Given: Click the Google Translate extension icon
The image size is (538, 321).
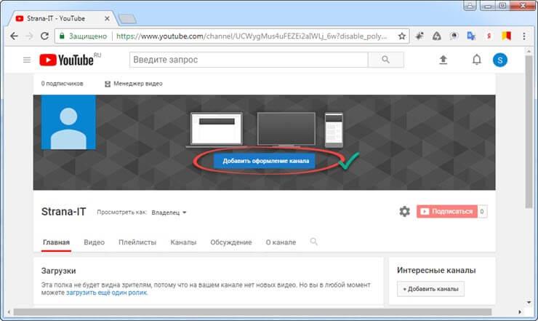Looking at the screenshot, I should tap(471, 36).
